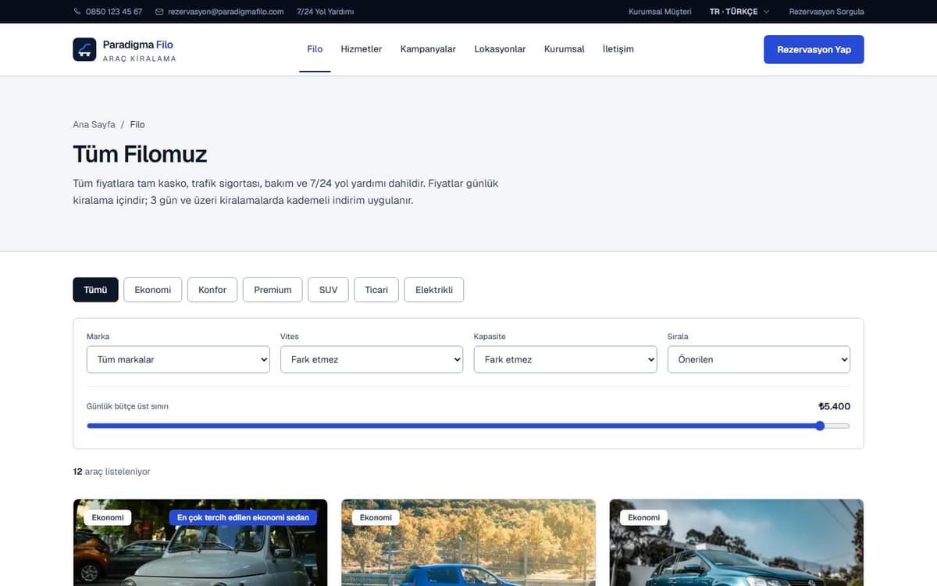Click the phone icon beside 0850 123 45 67
937x586 pixels.
pyautogui.click(x=77, y=12)
